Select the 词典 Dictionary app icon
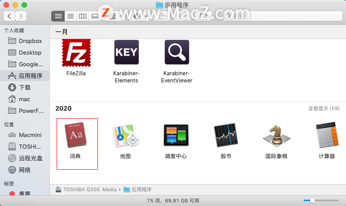The image size is (346, 206). click(75, 135)
